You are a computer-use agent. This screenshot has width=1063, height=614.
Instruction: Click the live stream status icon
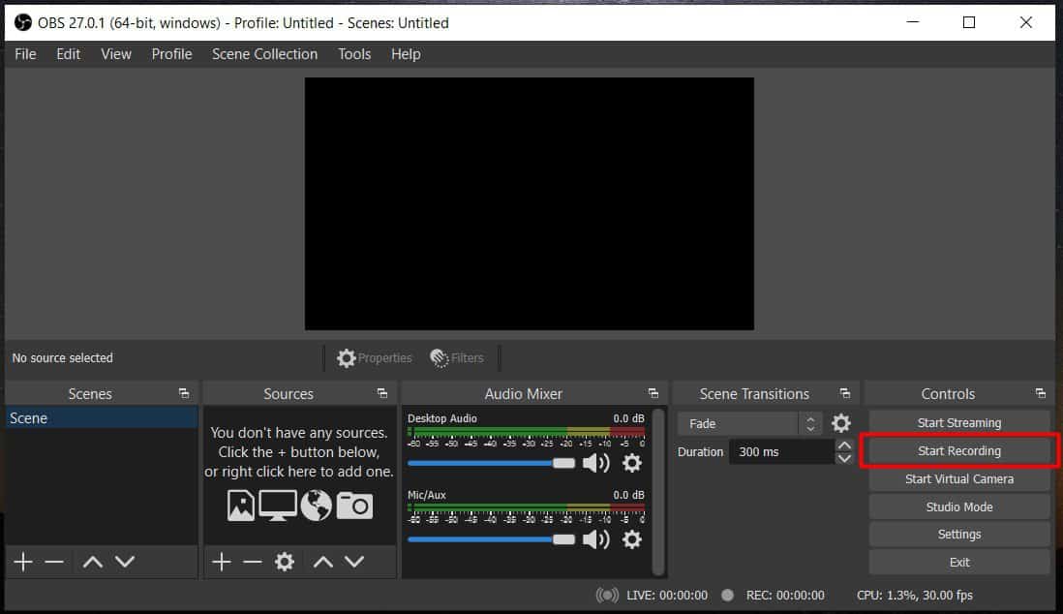tap(607, 595)
